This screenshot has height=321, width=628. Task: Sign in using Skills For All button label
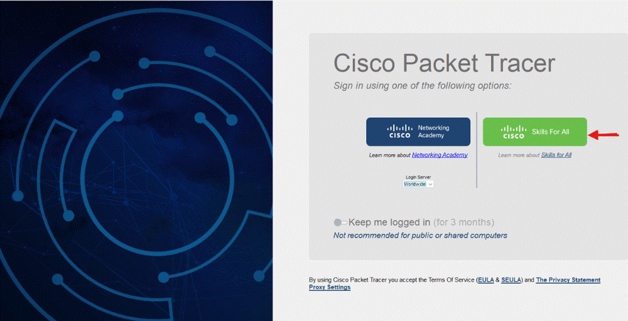click(550, 132)
